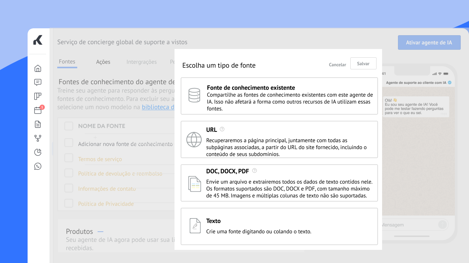Switch to the Fontes tab
469x263 pixels.
point(67,61)
